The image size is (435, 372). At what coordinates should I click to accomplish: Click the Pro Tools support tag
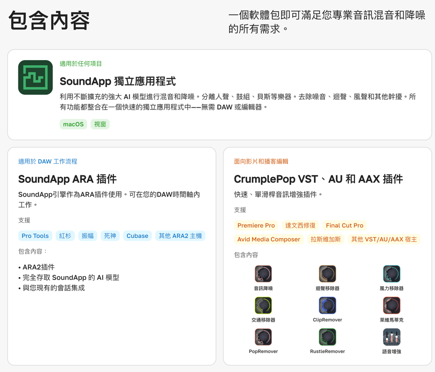coord(35,236)
